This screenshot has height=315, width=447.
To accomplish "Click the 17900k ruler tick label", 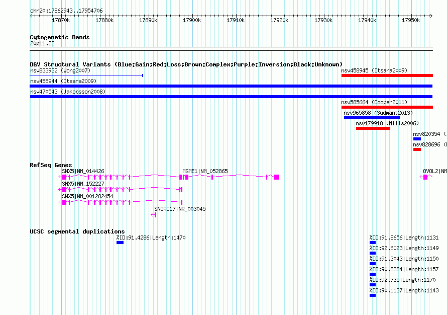I will point(192,20).
